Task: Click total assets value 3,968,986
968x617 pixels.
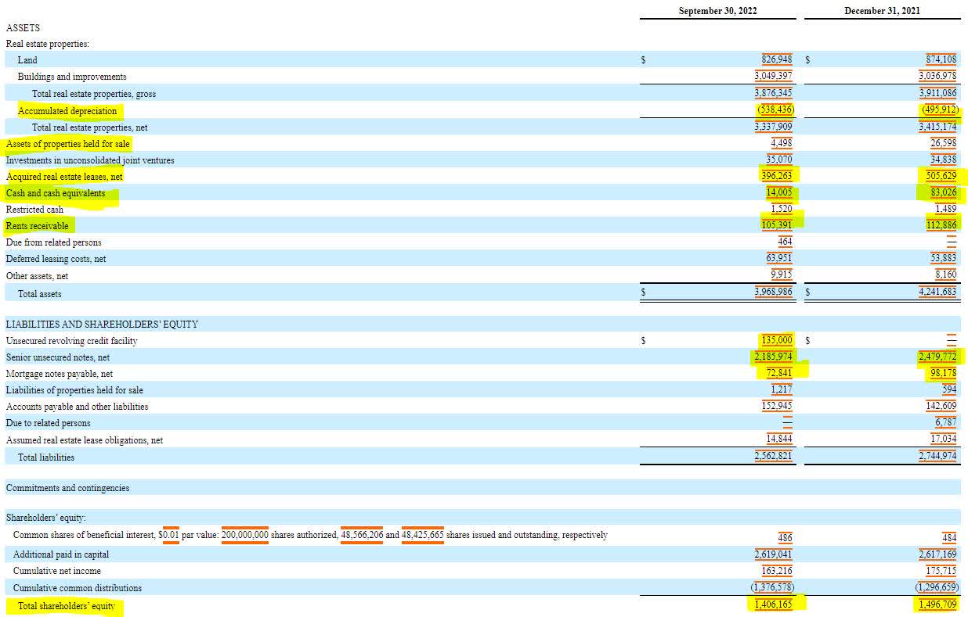Action: (773, 292)
